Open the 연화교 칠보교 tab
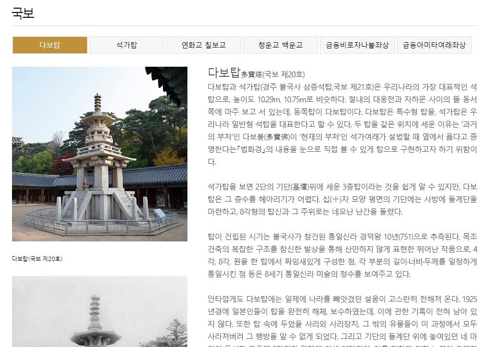Image resolution: width=494 pixels, height=347 pixels. (204, 45)
